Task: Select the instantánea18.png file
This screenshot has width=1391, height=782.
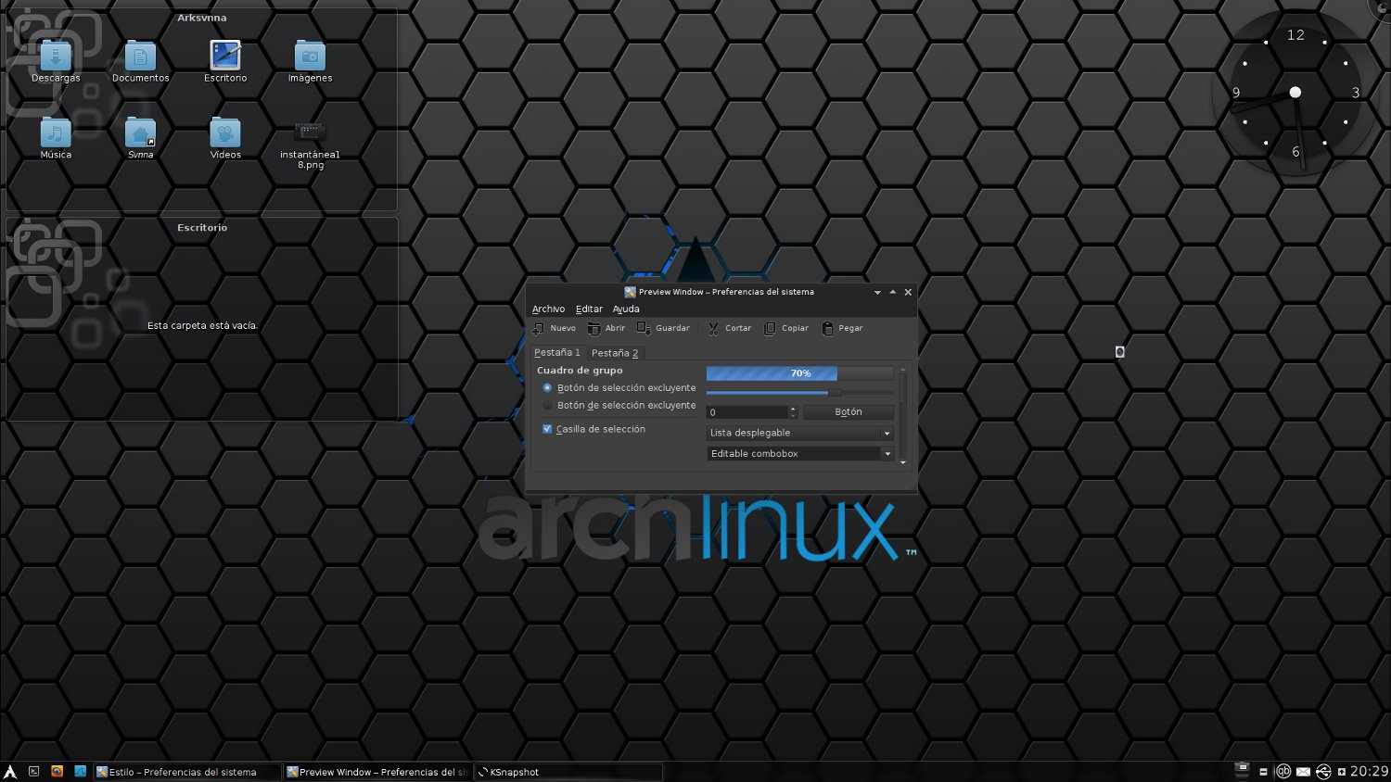Action: click(x=310, y=144)
